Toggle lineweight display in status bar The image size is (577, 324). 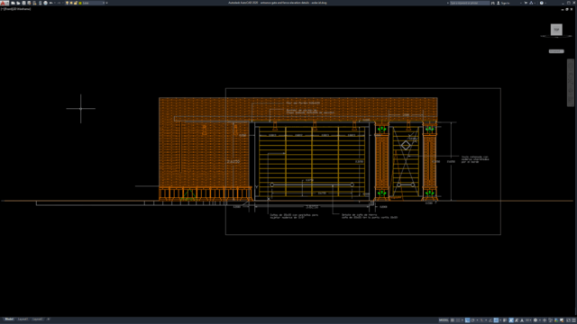pyautogui.click(x=505, y=320)
